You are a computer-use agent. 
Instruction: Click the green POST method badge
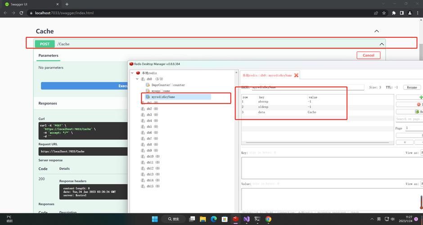45,44
